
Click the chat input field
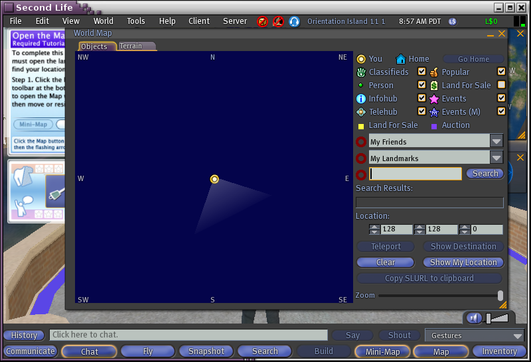tap(189, 335)
